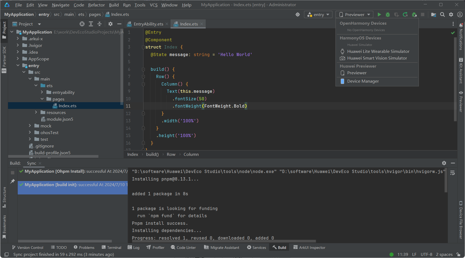The width and height of the screenshot is (465, 258).
Task: Click Select Opened File target icon
Action: pyautogui.click(x=82, y=24)
